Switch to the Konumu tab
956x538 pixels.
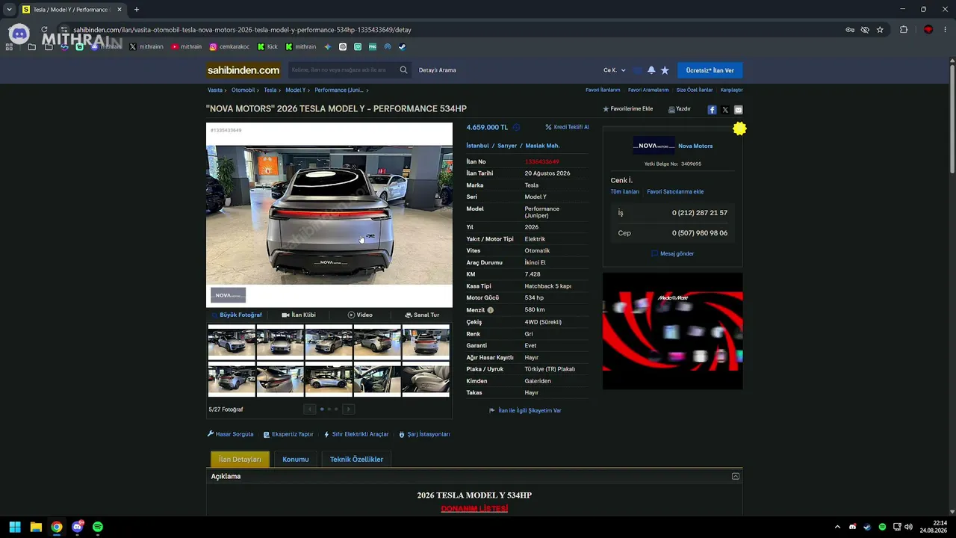coord(296,460)
